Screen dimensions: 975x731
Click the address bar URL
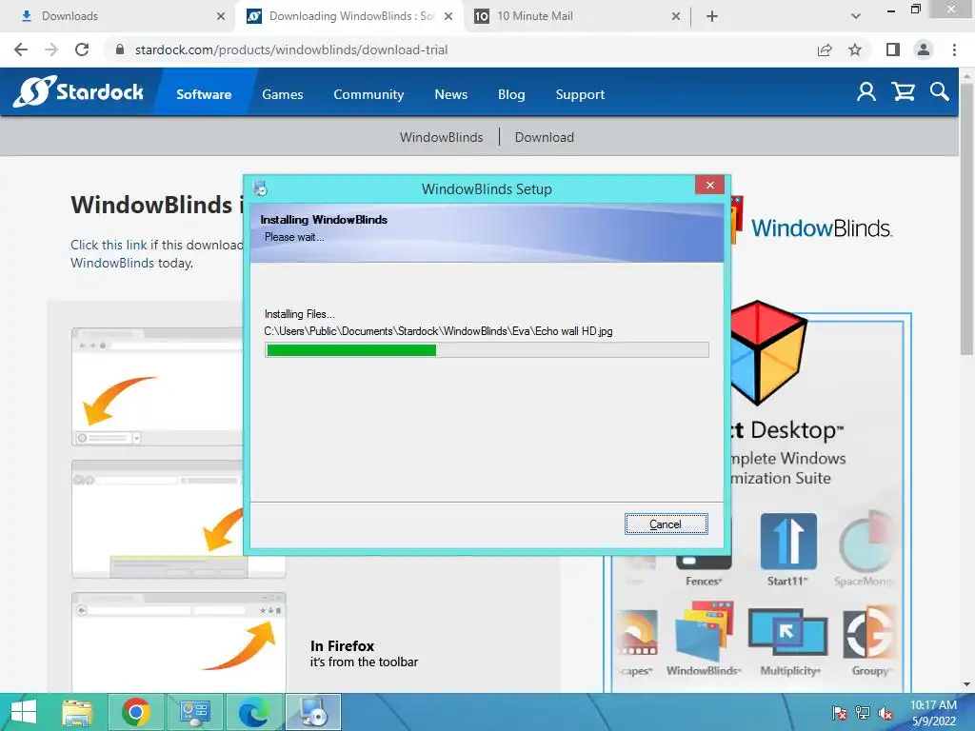pyautogui.click(x=291, y=49)
